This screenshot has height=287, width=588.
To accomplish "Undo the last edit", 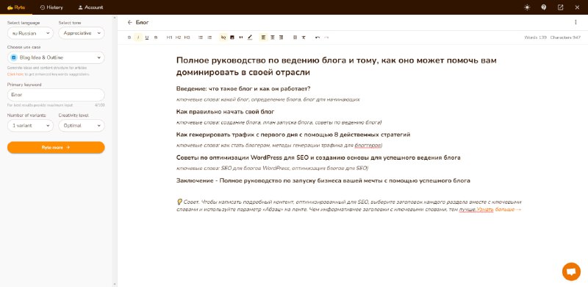I will (318, 38).
